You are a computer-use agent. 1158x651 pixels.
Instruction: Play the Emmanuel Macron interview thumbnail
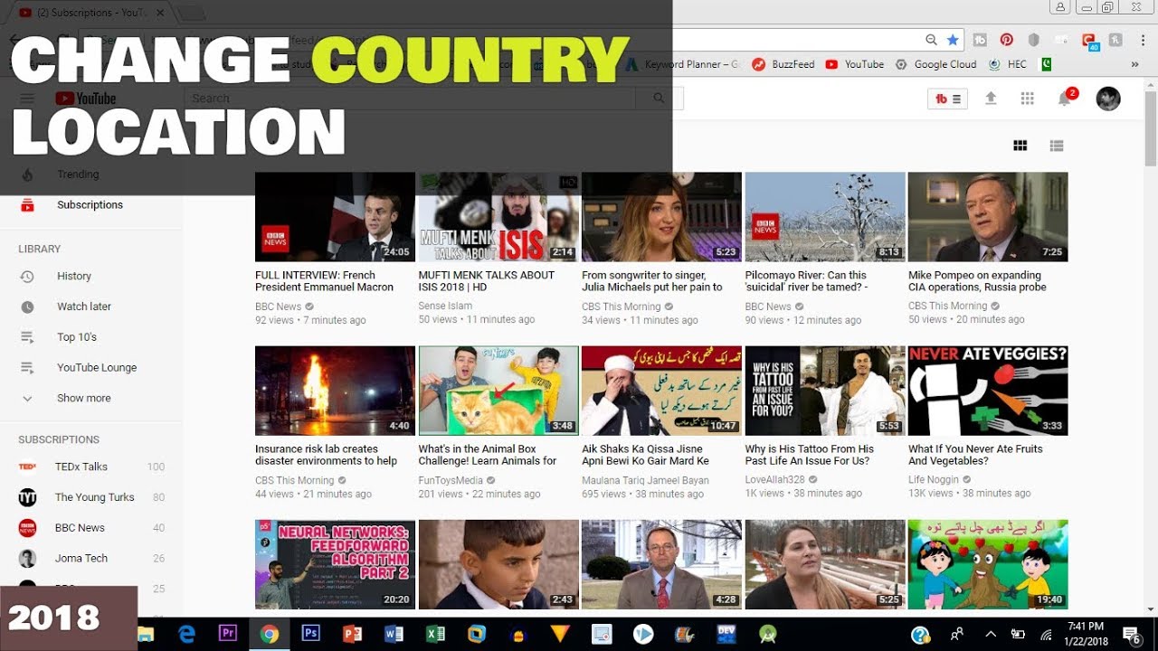point(335,217)
